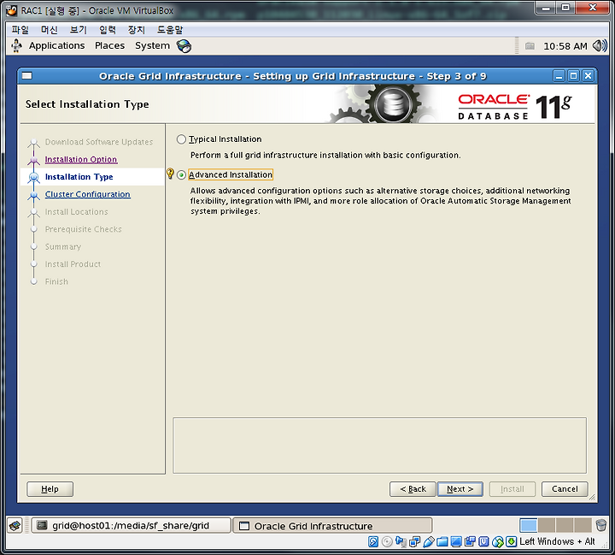
Task: Select the current Installation Type step
Action: [79, 177]
